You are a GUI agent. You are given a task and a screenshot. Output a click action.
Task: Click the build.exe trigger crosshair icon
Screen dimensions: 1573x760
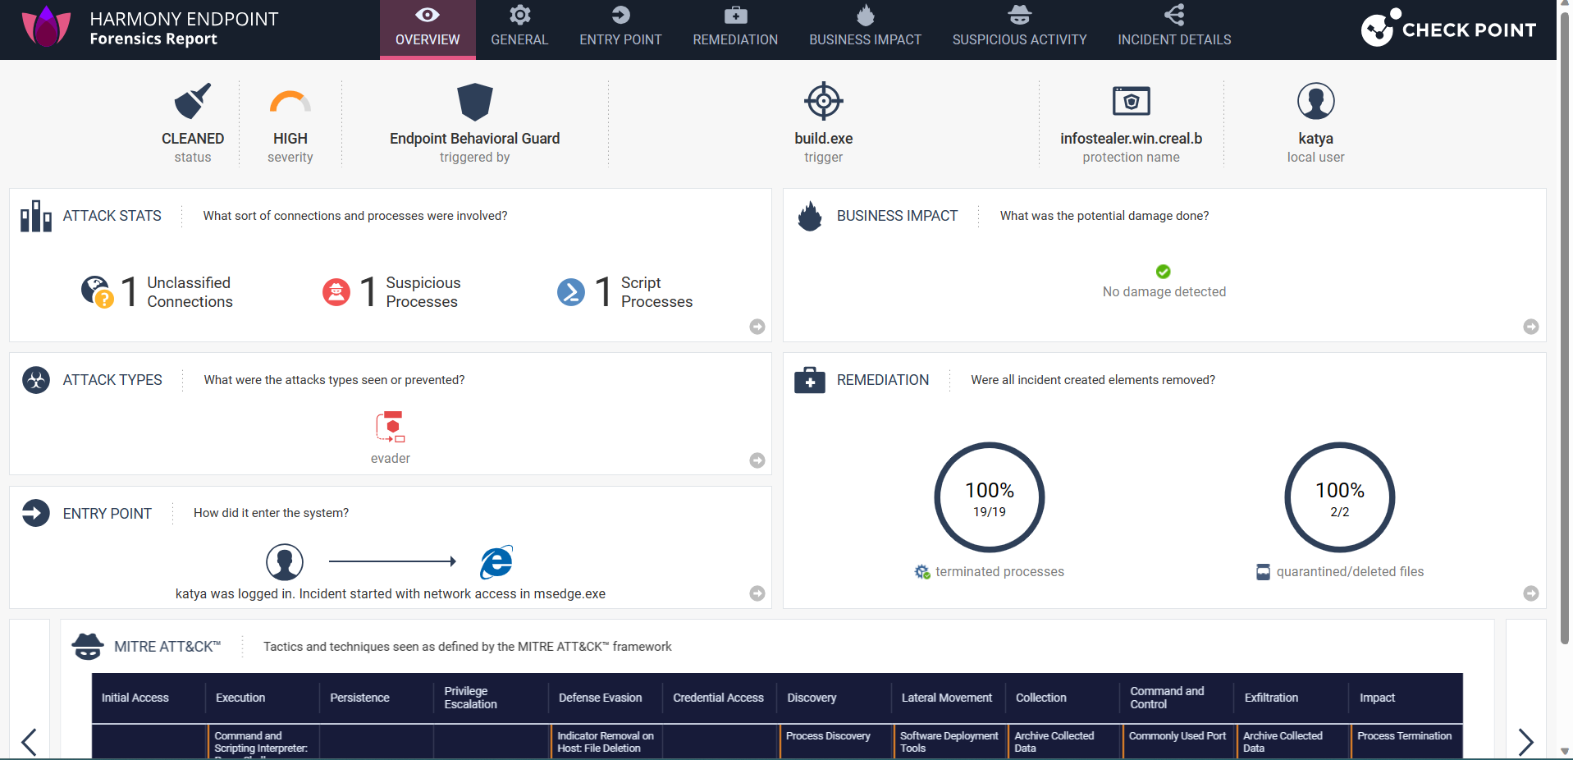click(x=824, y=101)
